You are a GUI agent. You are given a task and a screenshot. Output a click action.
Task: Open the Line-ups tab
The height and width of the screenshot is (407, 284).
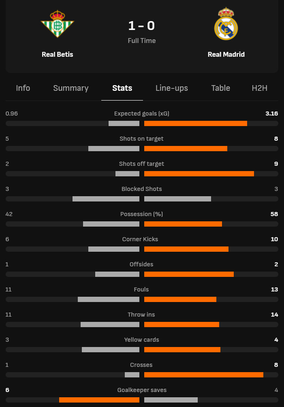point(172,88)
